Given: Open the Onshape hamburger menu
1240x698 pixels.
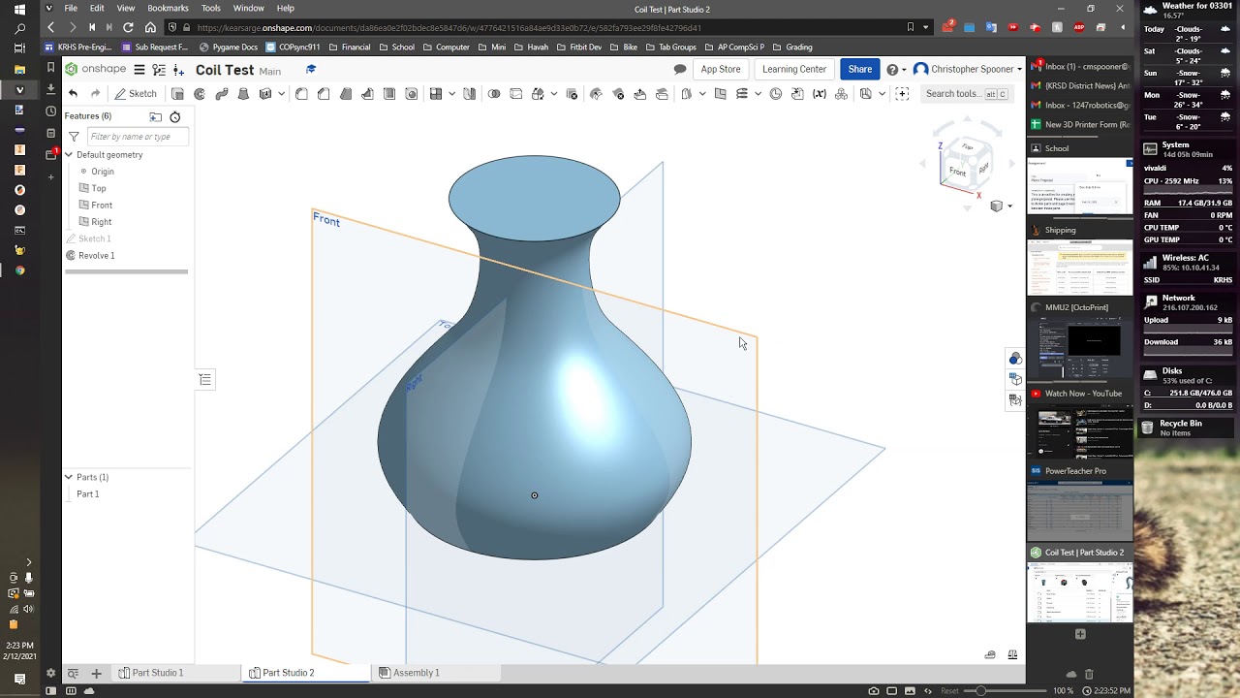Looking at the screenshot, I should tap(139, 70).
